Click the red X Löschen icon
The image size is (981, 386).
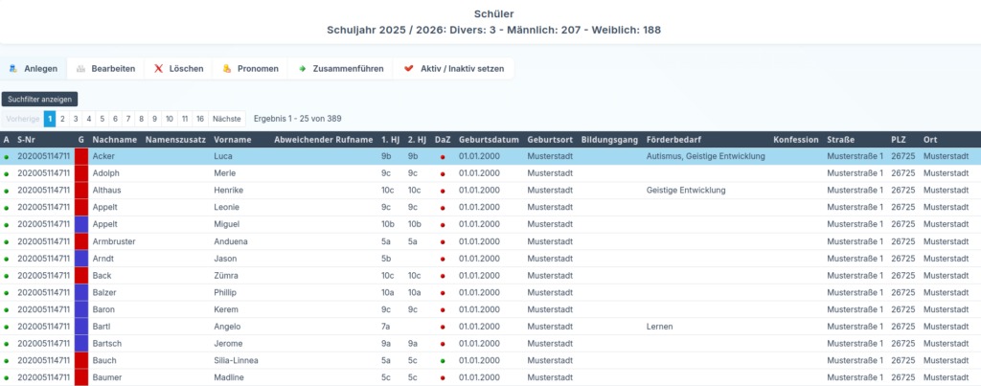pos(159,69)
